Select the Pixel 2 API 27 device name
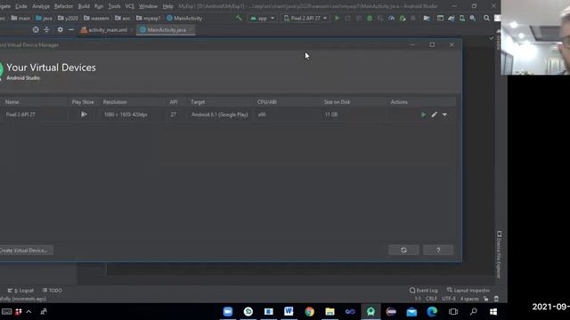 pos(20,115)
